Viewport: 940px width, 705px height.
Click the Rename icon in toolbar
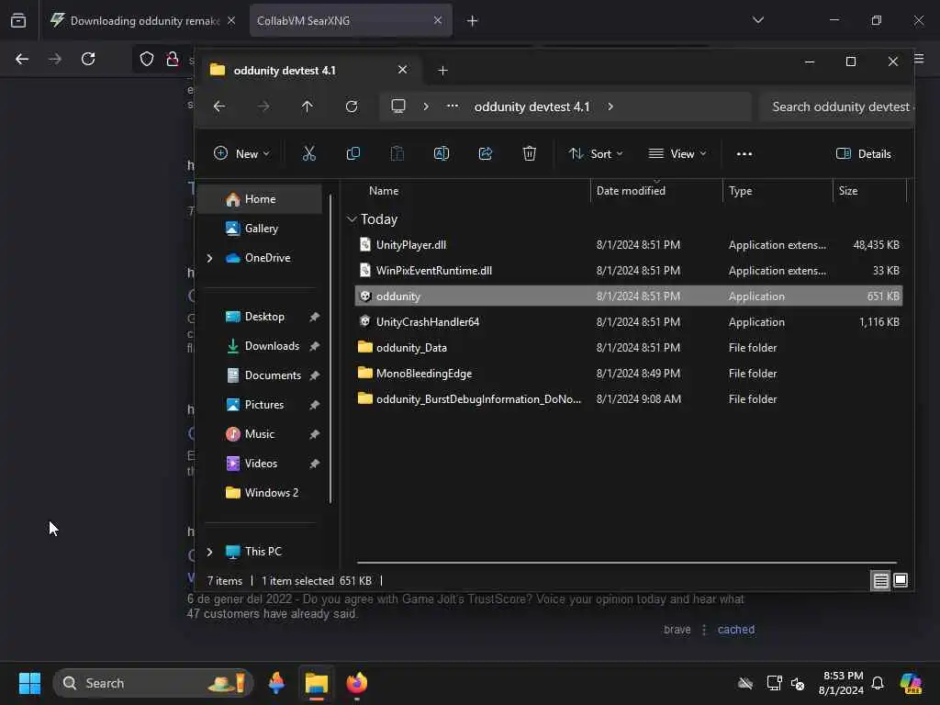pos(442,154)
